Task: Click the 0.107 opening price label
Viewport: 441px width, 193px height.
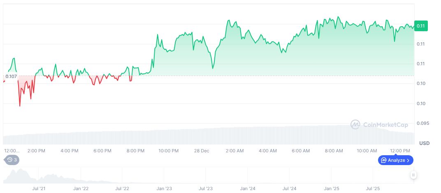Action: 11,76
